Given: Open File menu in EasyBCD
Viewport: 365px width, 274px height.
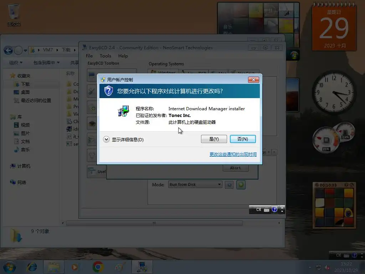Looking at the screenshot, I should pos(89,56).
